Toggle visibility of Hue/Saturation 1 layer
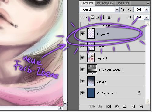152x112 pixels. (83, 69)
